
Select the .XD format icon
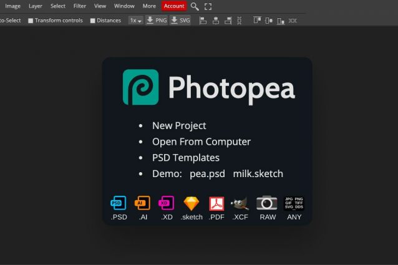(x=167, y=203)
